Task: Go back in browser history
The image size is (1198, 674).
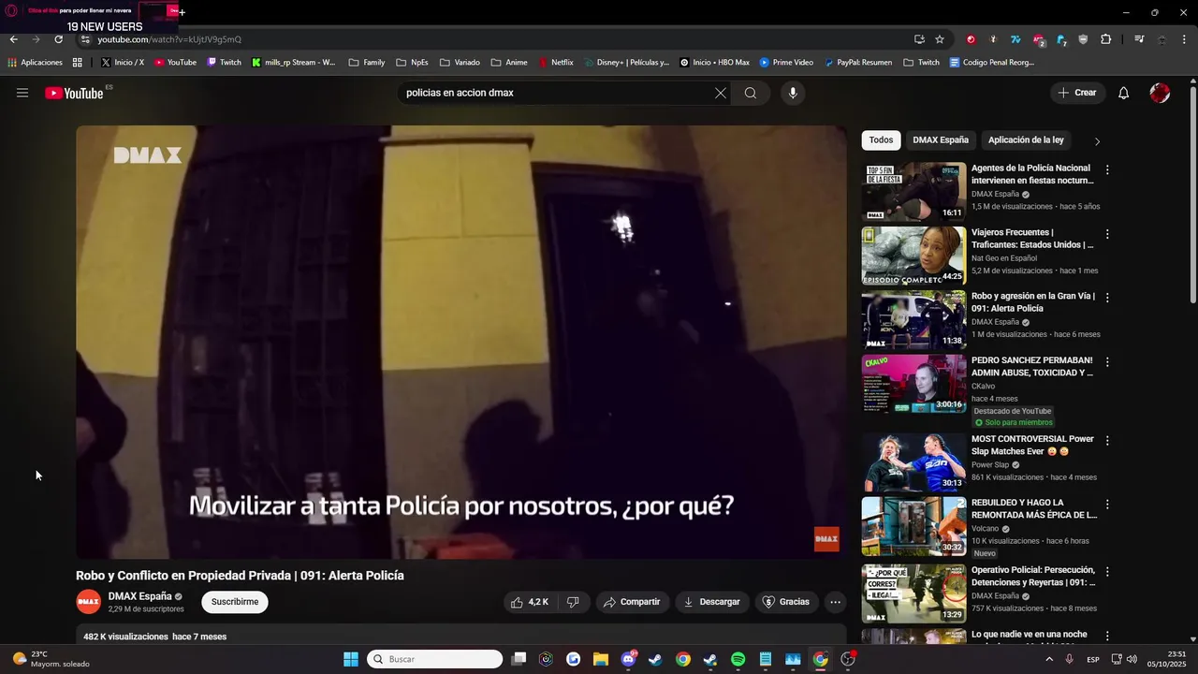Action: click(x=13, y=39)
